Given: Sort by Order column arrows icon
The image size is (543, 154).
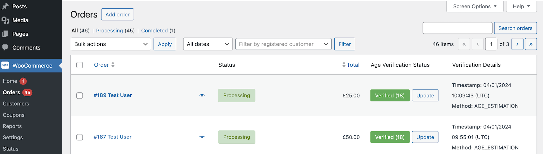Looking at the screenshot, I should [113, 65].
